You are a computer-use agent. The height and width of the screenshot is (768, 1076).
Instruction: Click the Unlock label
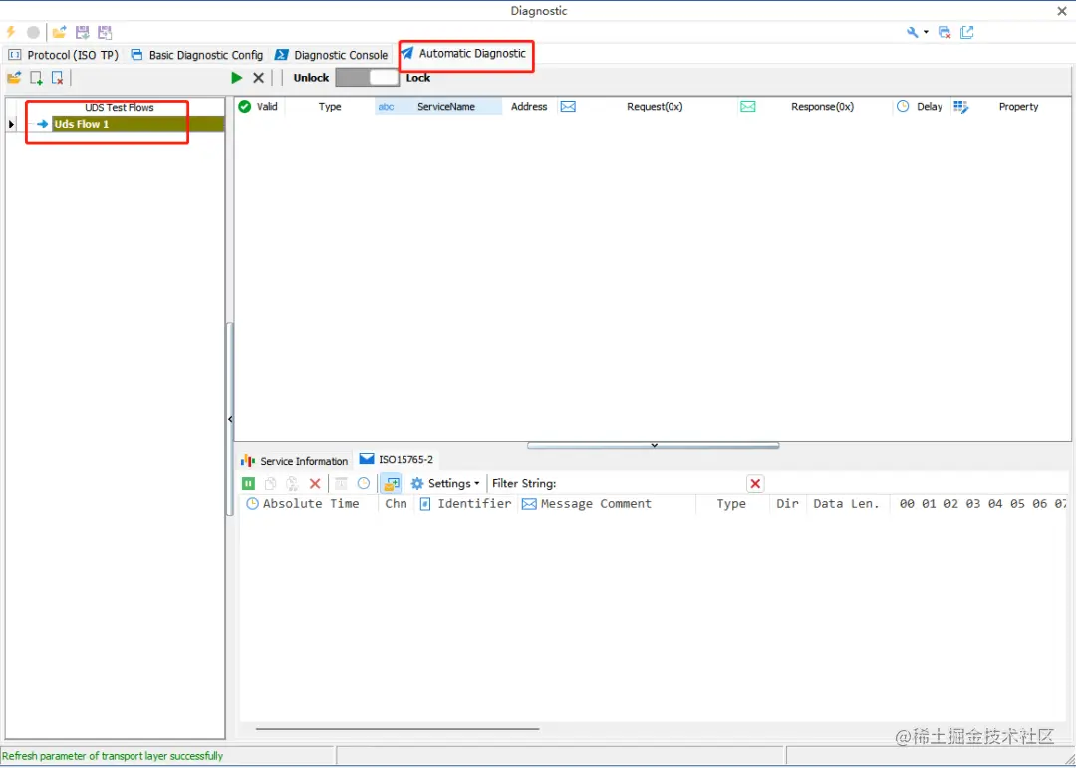pyautogui.click(x=312, y=78)
